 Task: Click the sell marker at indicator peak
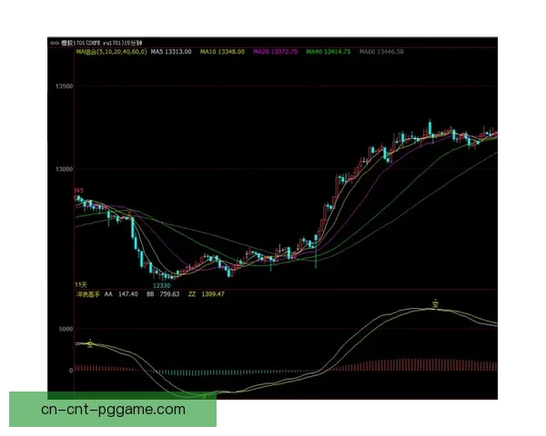coord(436,302)
